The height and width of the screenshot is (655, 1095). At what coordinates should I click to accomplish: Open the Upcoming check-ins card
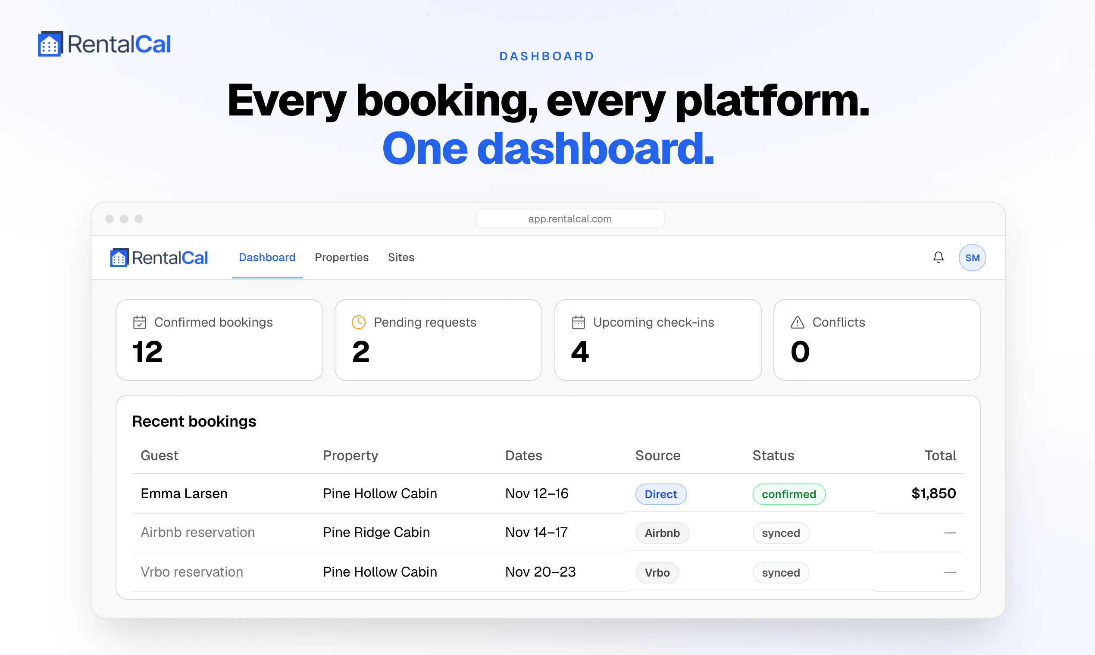pyautogui.click(x=658, y=340)
